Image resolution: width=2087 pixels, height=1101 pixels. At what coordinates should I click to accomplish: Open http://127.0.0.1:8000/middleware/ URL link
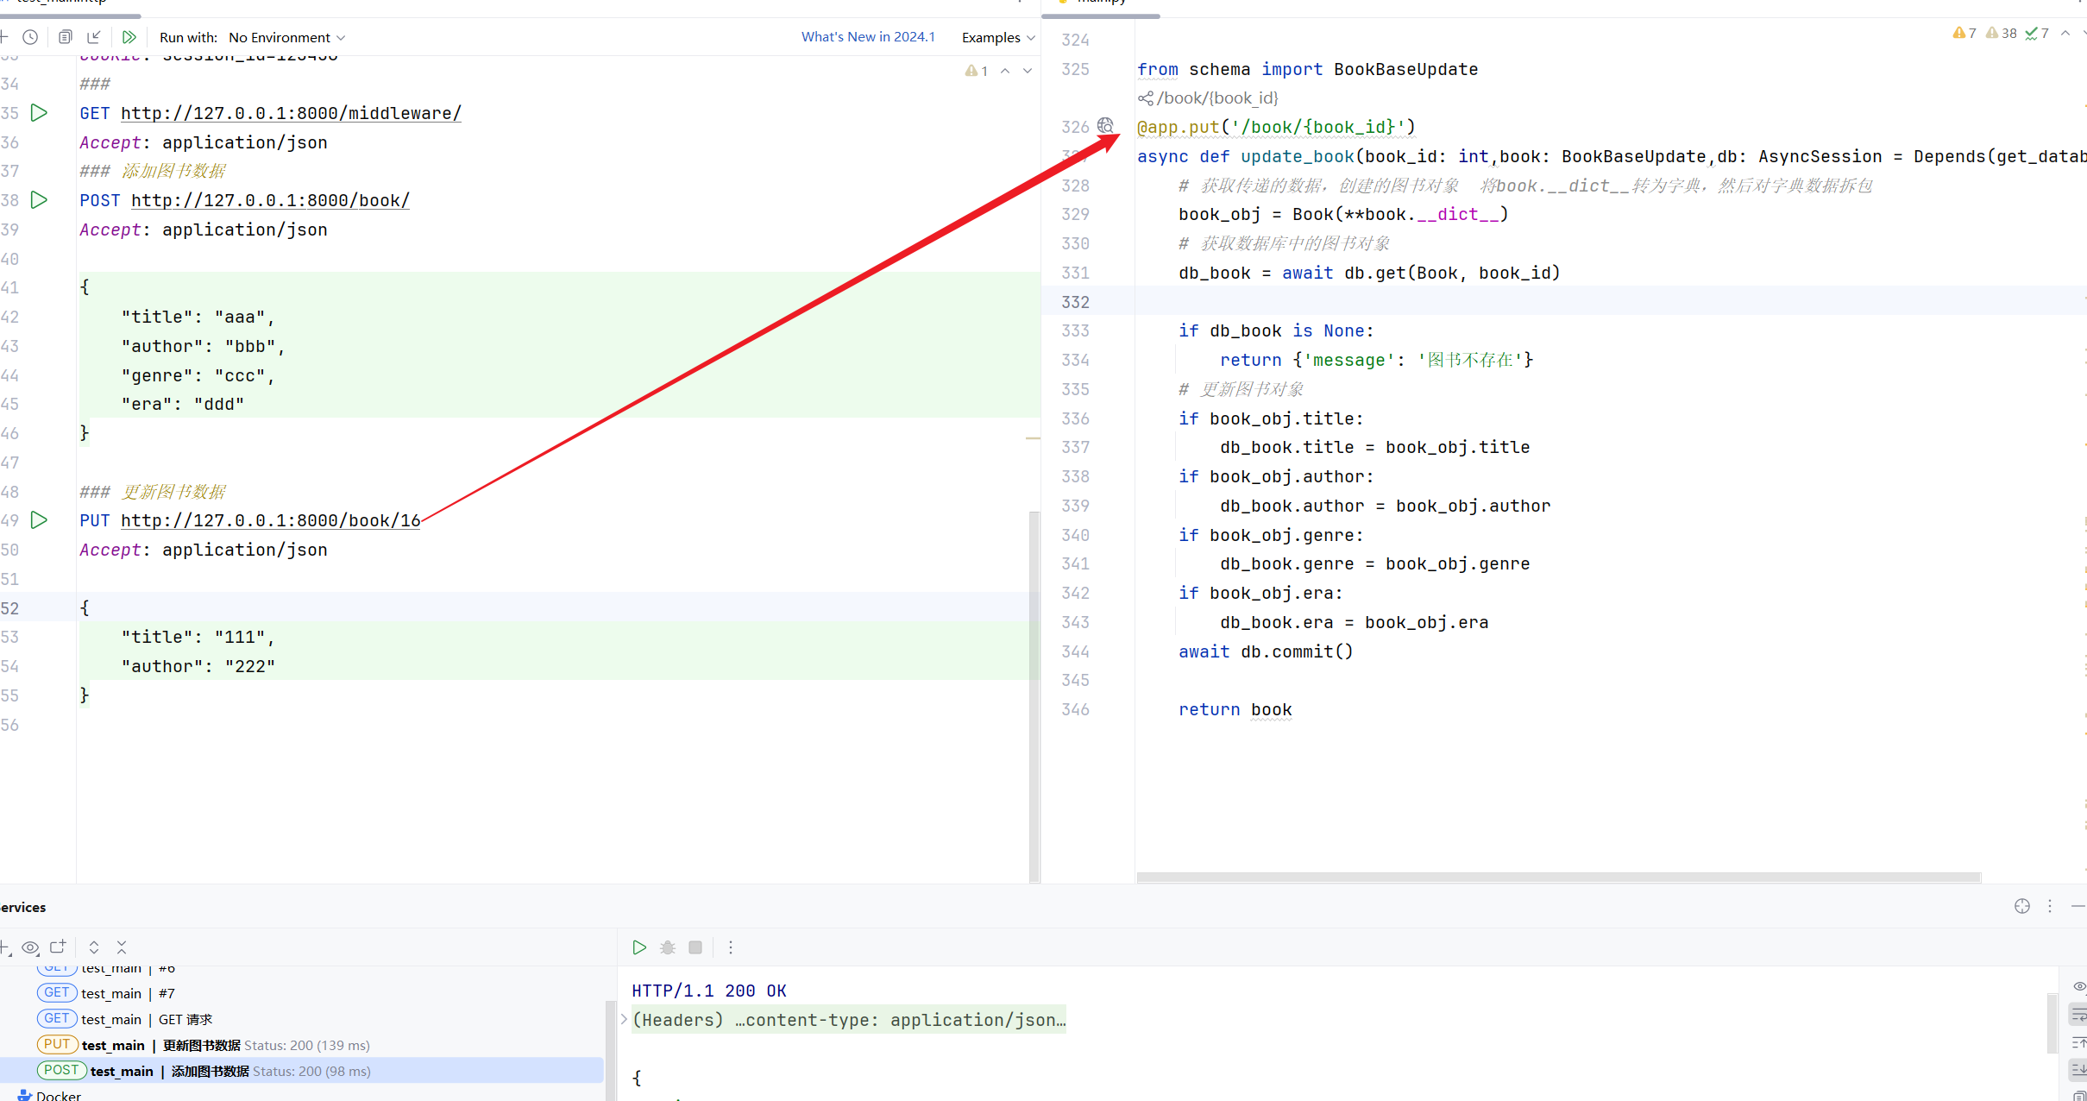pyautogui.click(x=291, y=113)
